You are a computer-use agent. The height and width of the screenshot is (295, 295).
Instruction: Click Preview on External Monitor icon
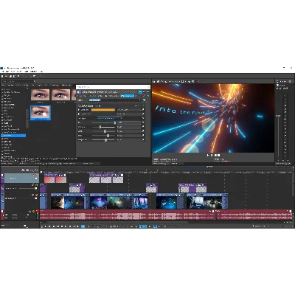[x=158, y=81]
